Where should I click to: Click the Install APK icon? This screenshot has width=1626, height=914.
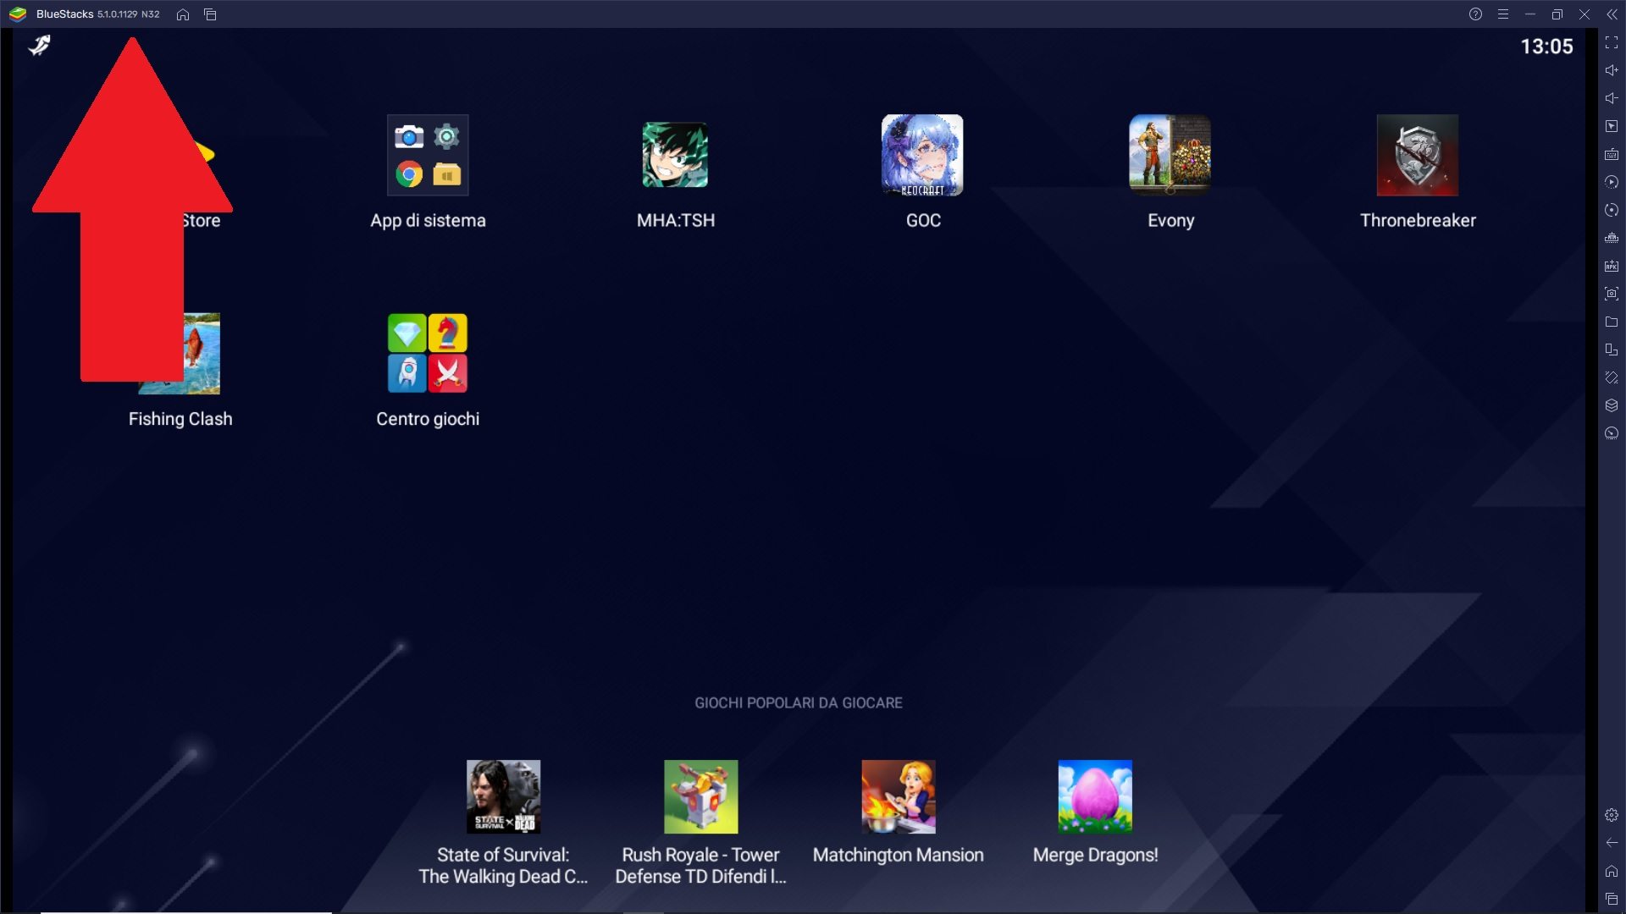click(1612, 266)
